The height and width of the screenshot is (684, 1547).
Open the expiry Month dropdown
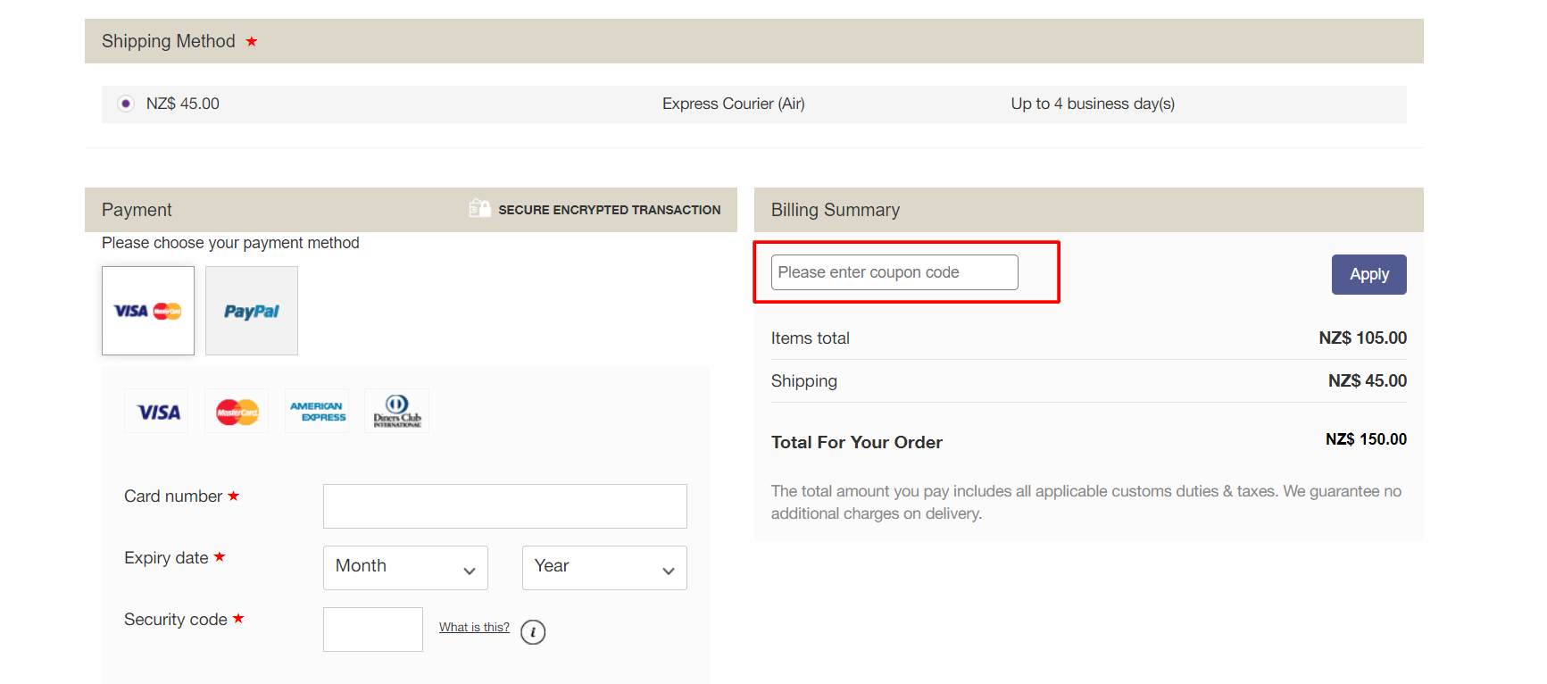tap(405, 568)
